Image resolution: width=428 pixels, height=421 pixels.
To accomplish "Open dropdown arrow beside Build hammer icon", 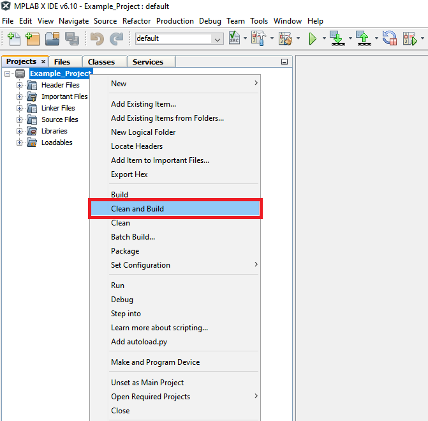I will tap(272, 38).
